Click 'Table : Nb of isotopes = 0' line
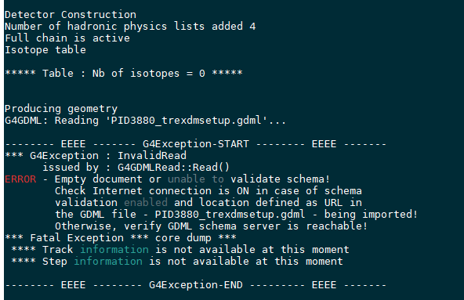Image resolution: width=464 pixels, height=300 pixels. coord(124,73)
